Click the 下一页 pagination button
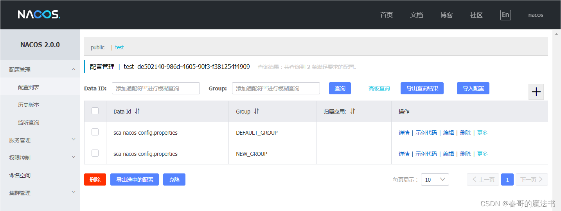Image resolution: width=561 pixels, height=211 pixels. pos(532,179)
